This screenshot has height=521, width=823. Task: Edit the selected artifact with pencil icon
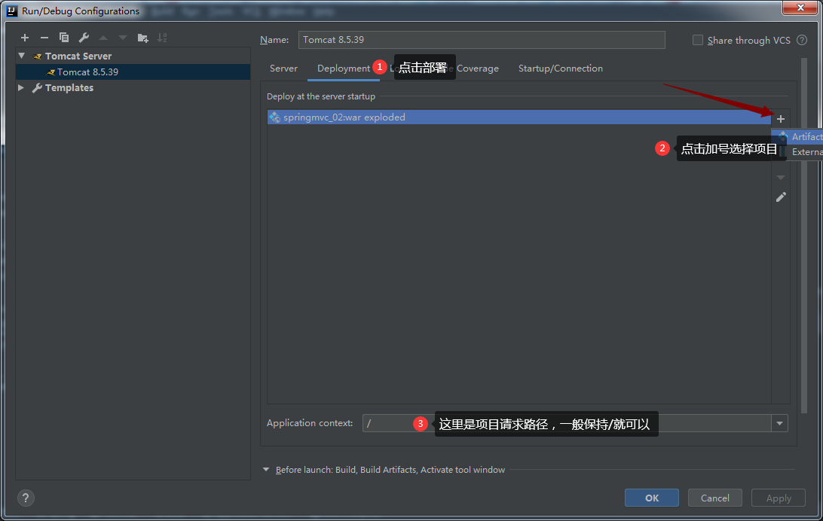point(781,197)
